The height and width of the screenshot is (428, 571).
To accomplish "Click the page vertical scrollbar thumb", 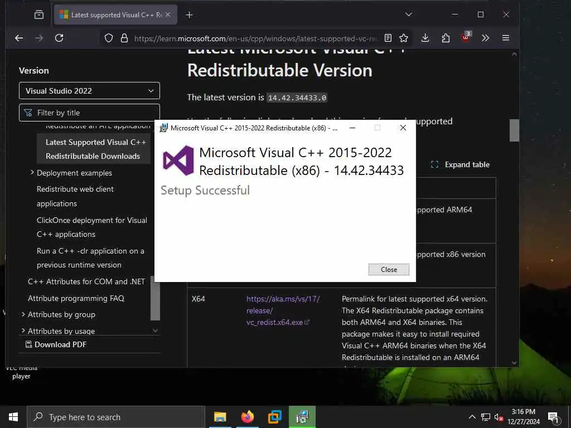I will tap(514, 130).
